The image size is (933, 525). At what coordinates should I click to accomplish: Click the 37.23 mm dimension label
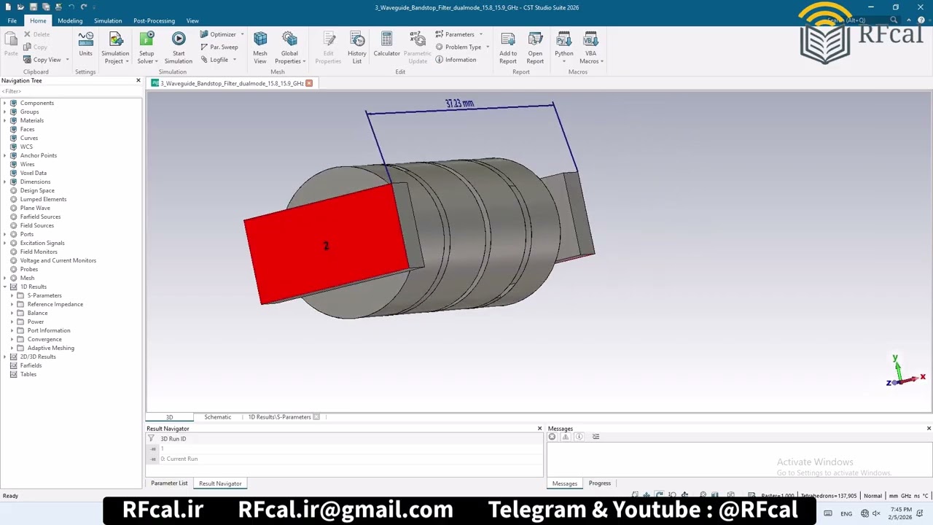pyautogui.click(x=459, y=104)
